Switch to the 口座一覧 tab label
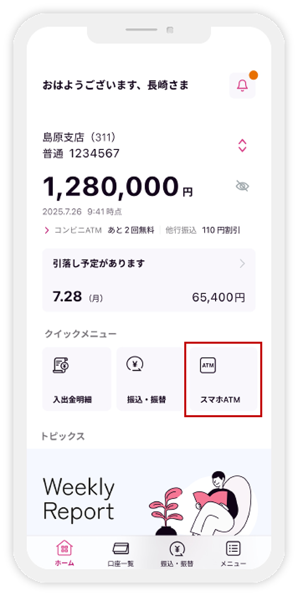 point(121,564)
